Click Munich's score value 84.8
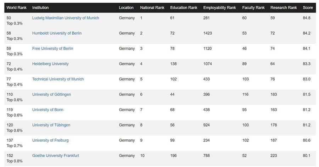The height and width of the screenshot is (167, 319). [307, 18]
